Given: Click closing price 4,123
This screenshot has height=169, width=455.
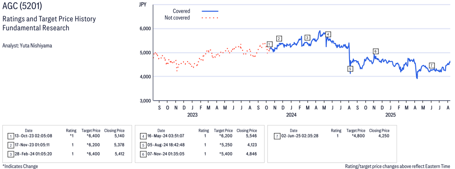Looking at the screenshot, I should click(252, 145).
